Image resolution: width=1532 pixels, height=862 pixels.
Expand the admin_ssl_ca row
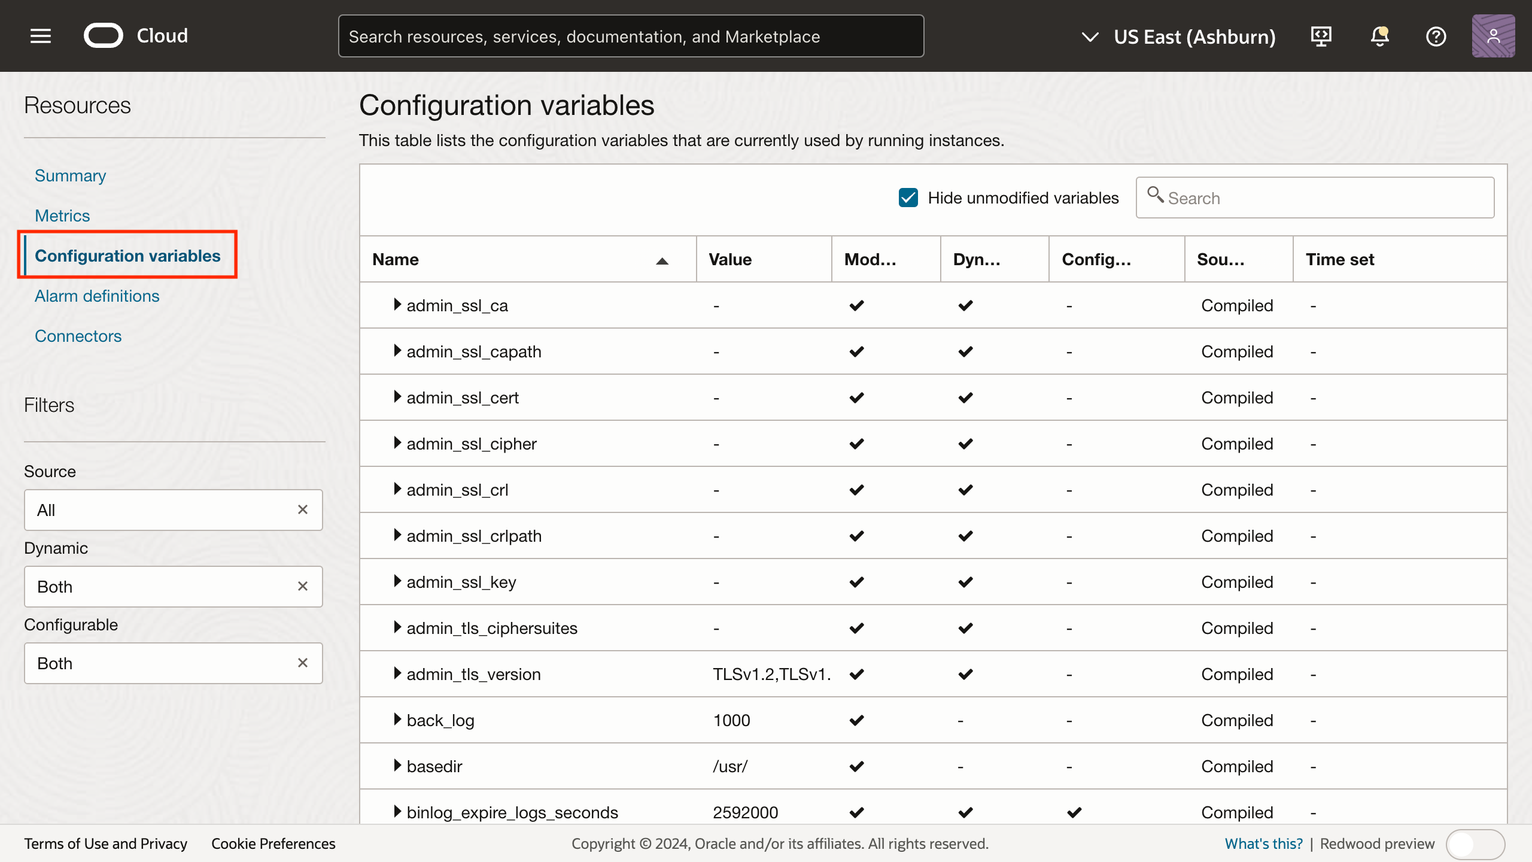click(398, 305)
